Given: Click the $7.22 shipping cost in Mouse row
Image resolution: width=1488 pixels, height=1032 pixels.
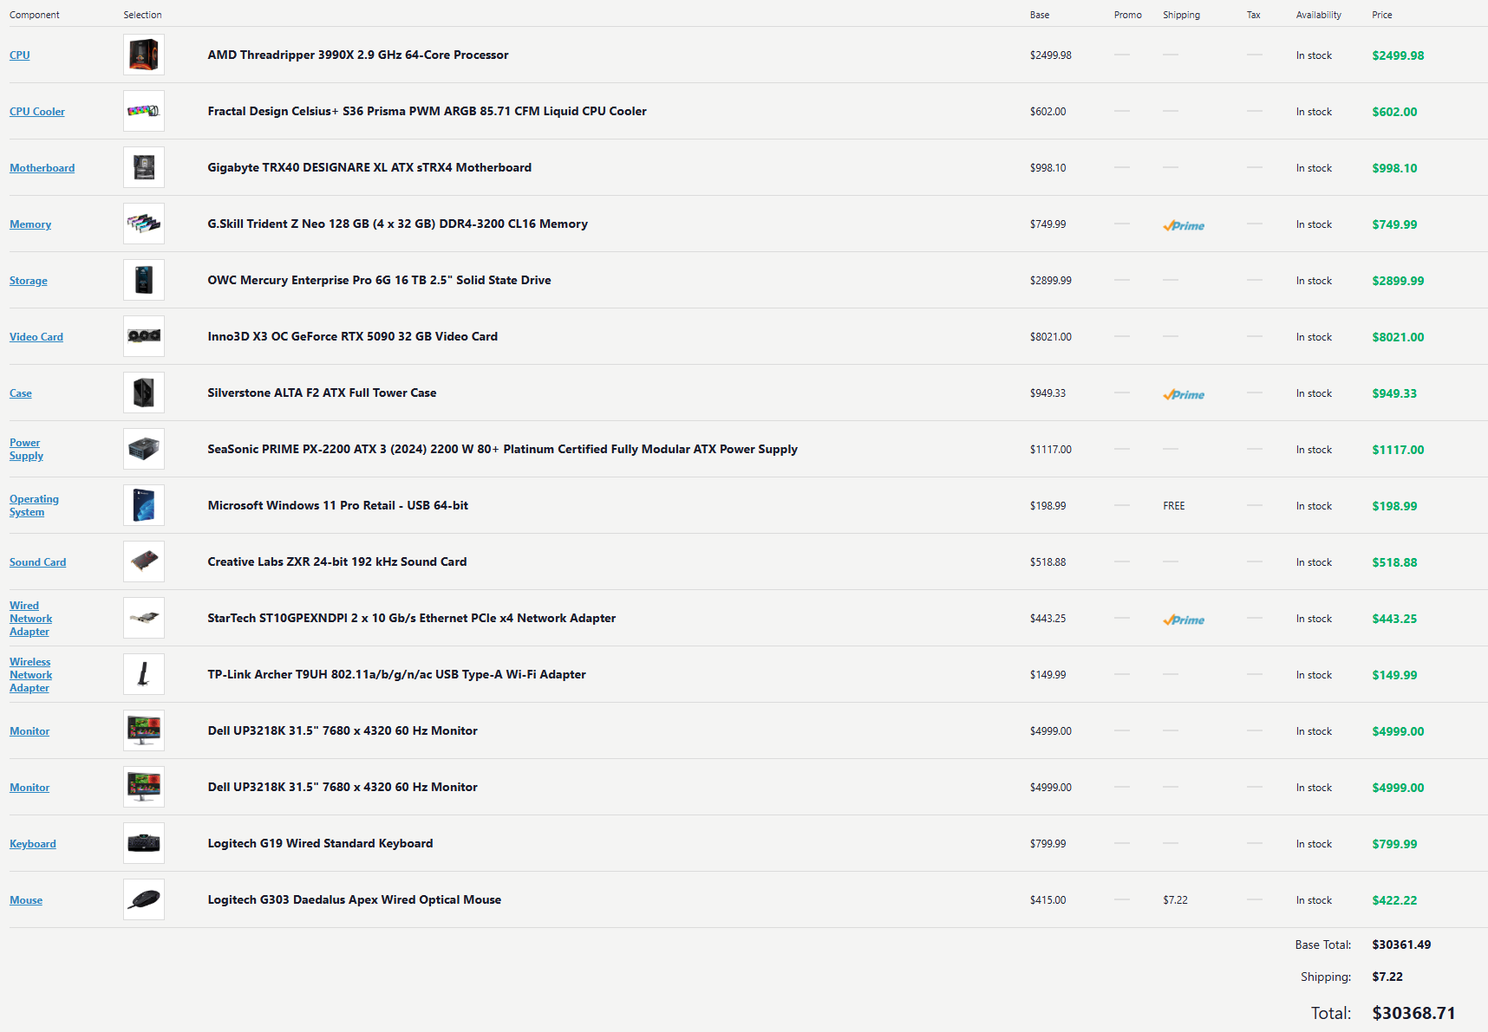Looking at the screenshot, I should (x=1176, y=900).
